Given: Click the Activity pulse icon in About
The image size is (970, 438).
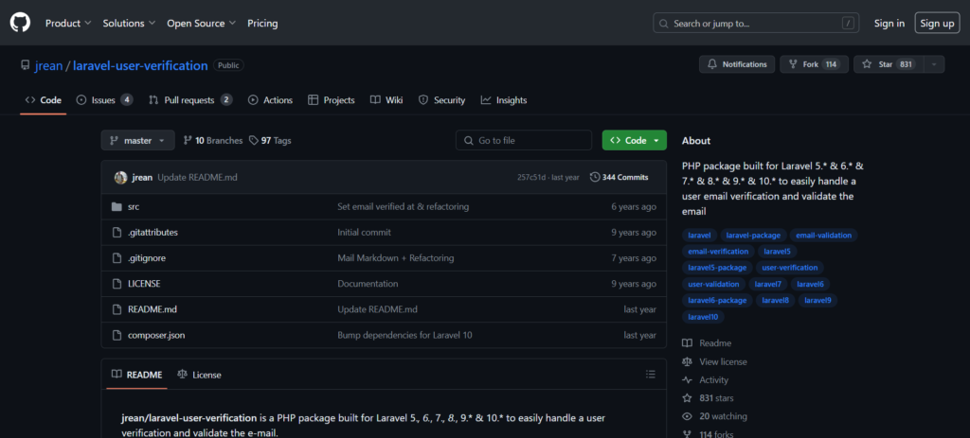Looking at the screenshot, I should (687, 379).
